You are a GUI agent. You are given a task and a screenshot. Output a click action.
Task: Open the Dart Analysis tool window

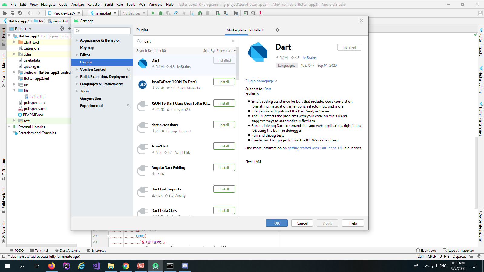67,251
